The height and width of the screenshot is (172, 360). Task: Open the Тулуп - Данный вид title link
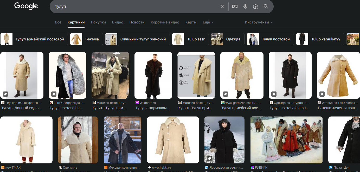22,108
